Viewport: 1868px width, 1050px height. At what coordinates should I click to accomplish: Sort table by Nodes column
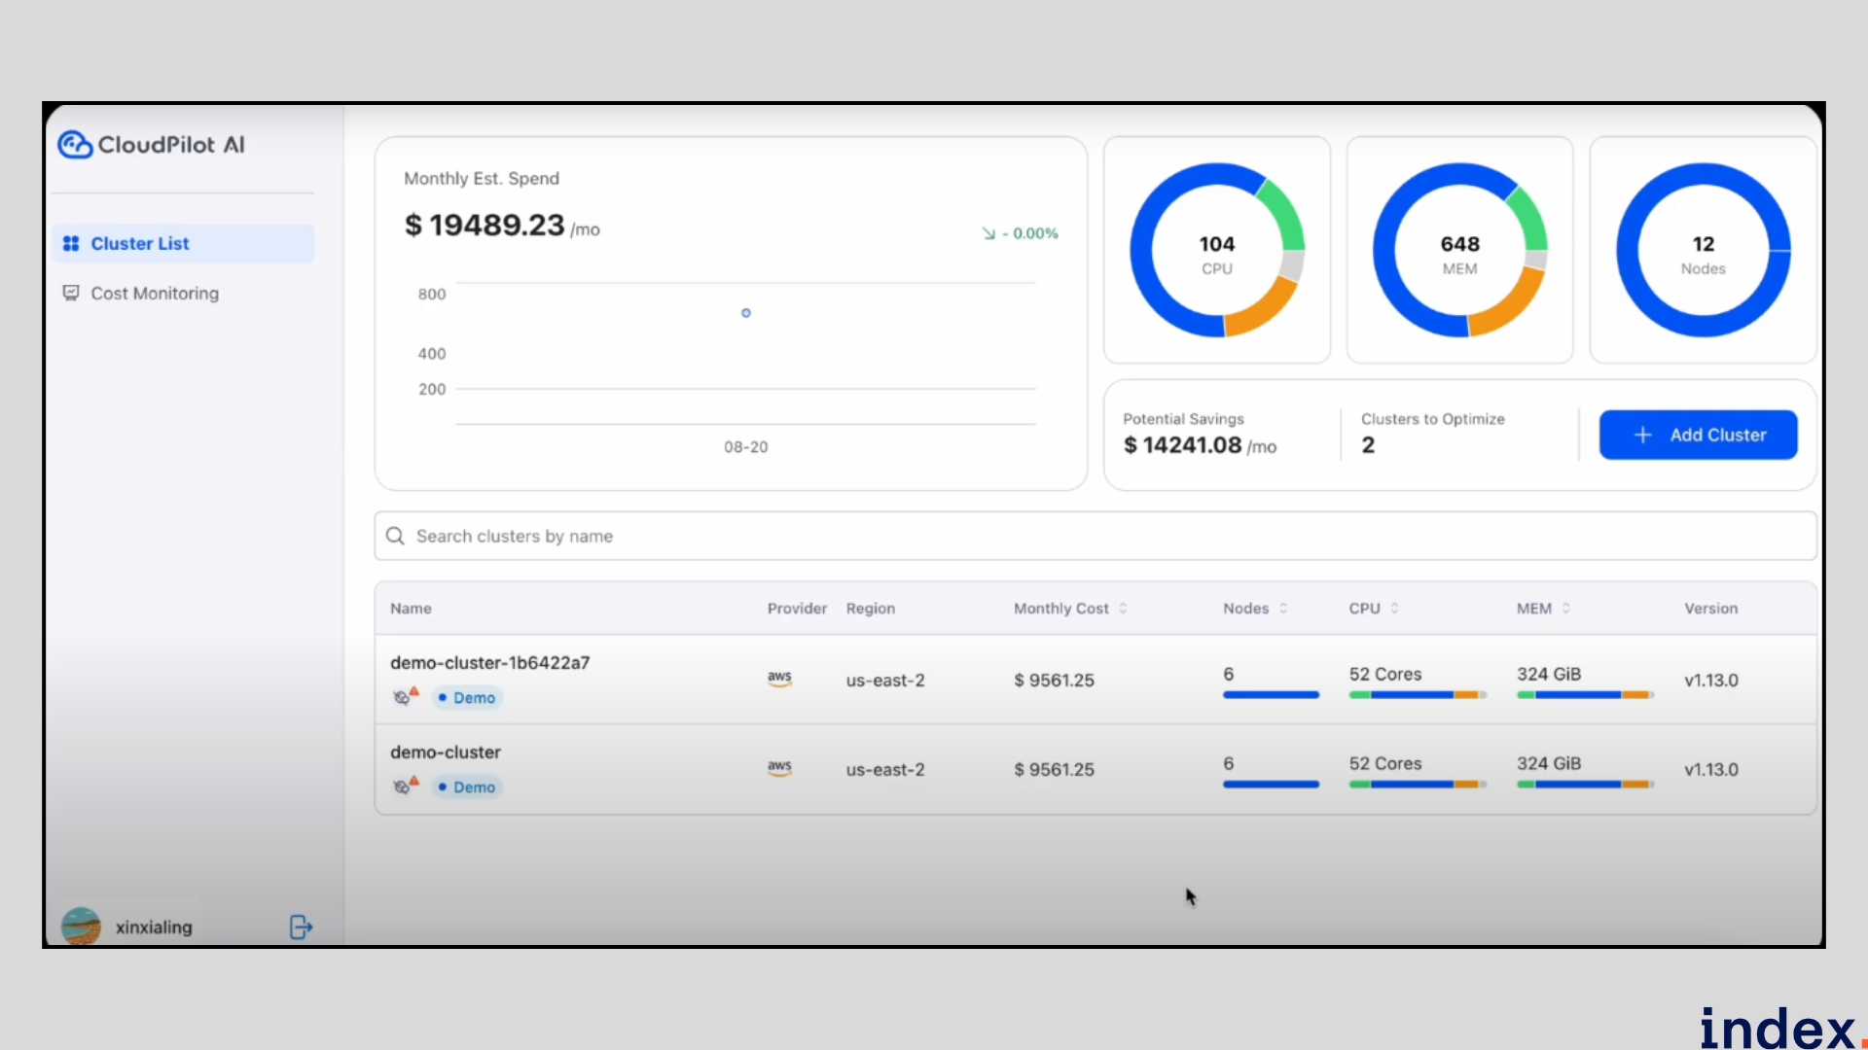point(1283,609)
